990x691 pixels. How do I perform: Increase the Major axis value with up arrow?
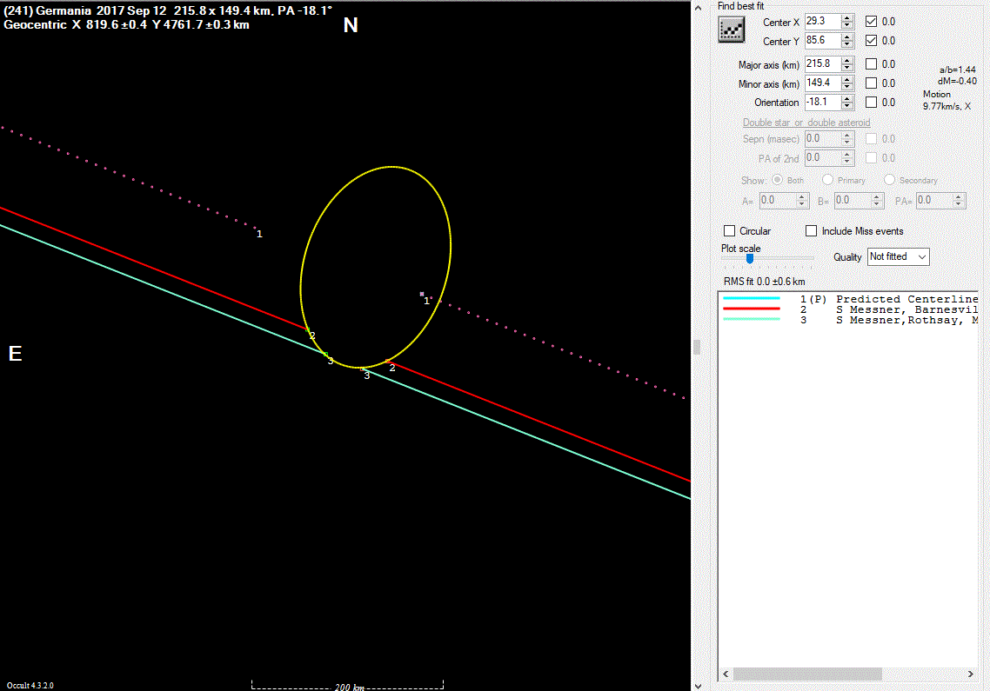[x=847, y=61]
